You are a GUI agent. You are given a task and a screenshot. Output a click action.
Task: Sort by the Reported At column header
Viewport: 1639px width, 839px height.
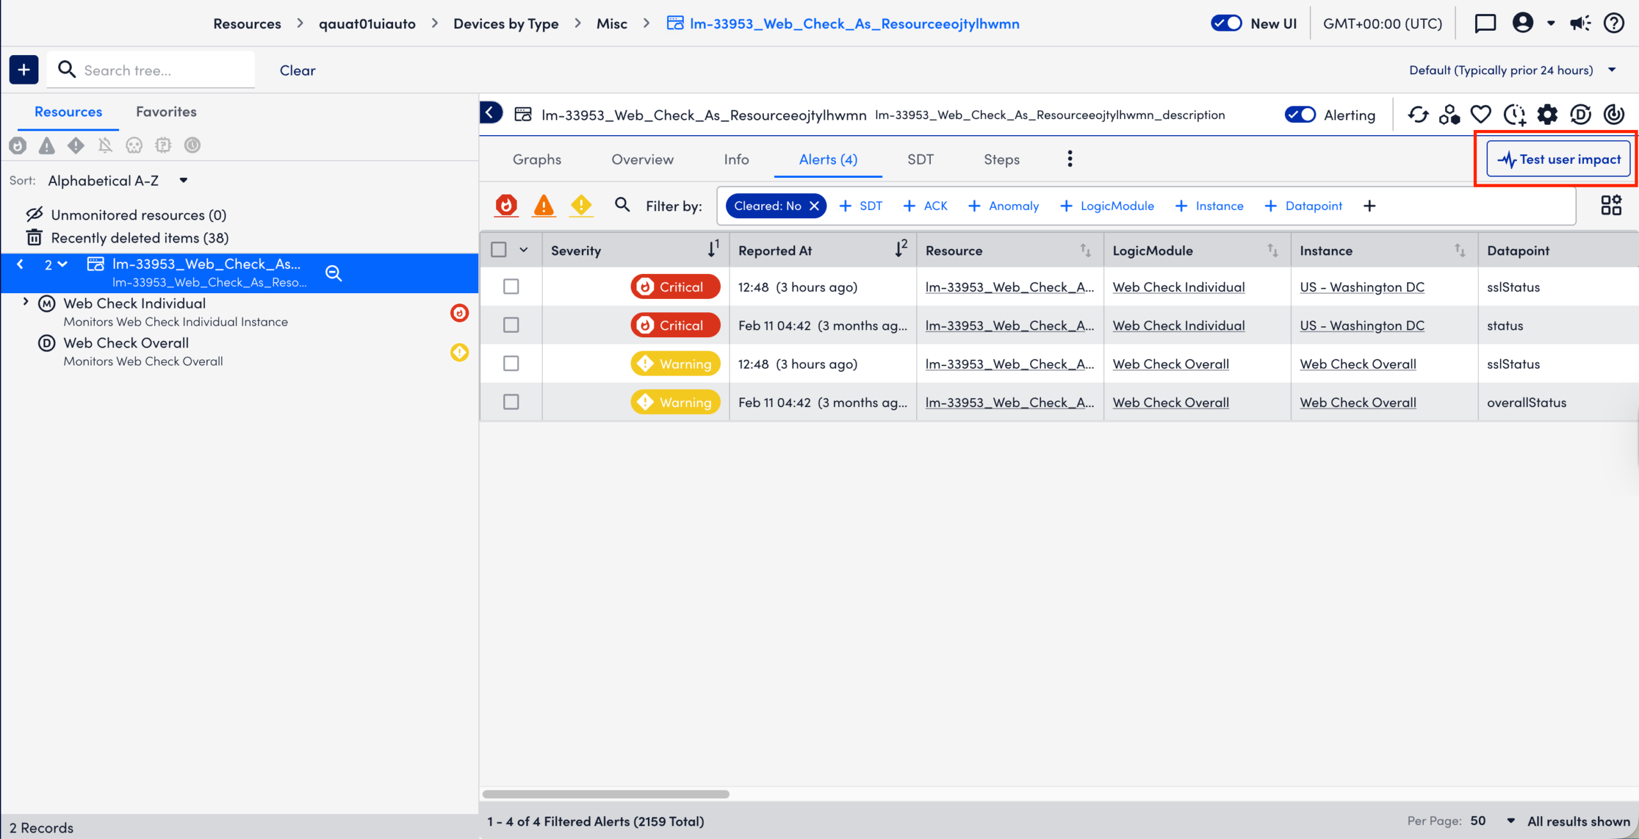pos(823,250)
